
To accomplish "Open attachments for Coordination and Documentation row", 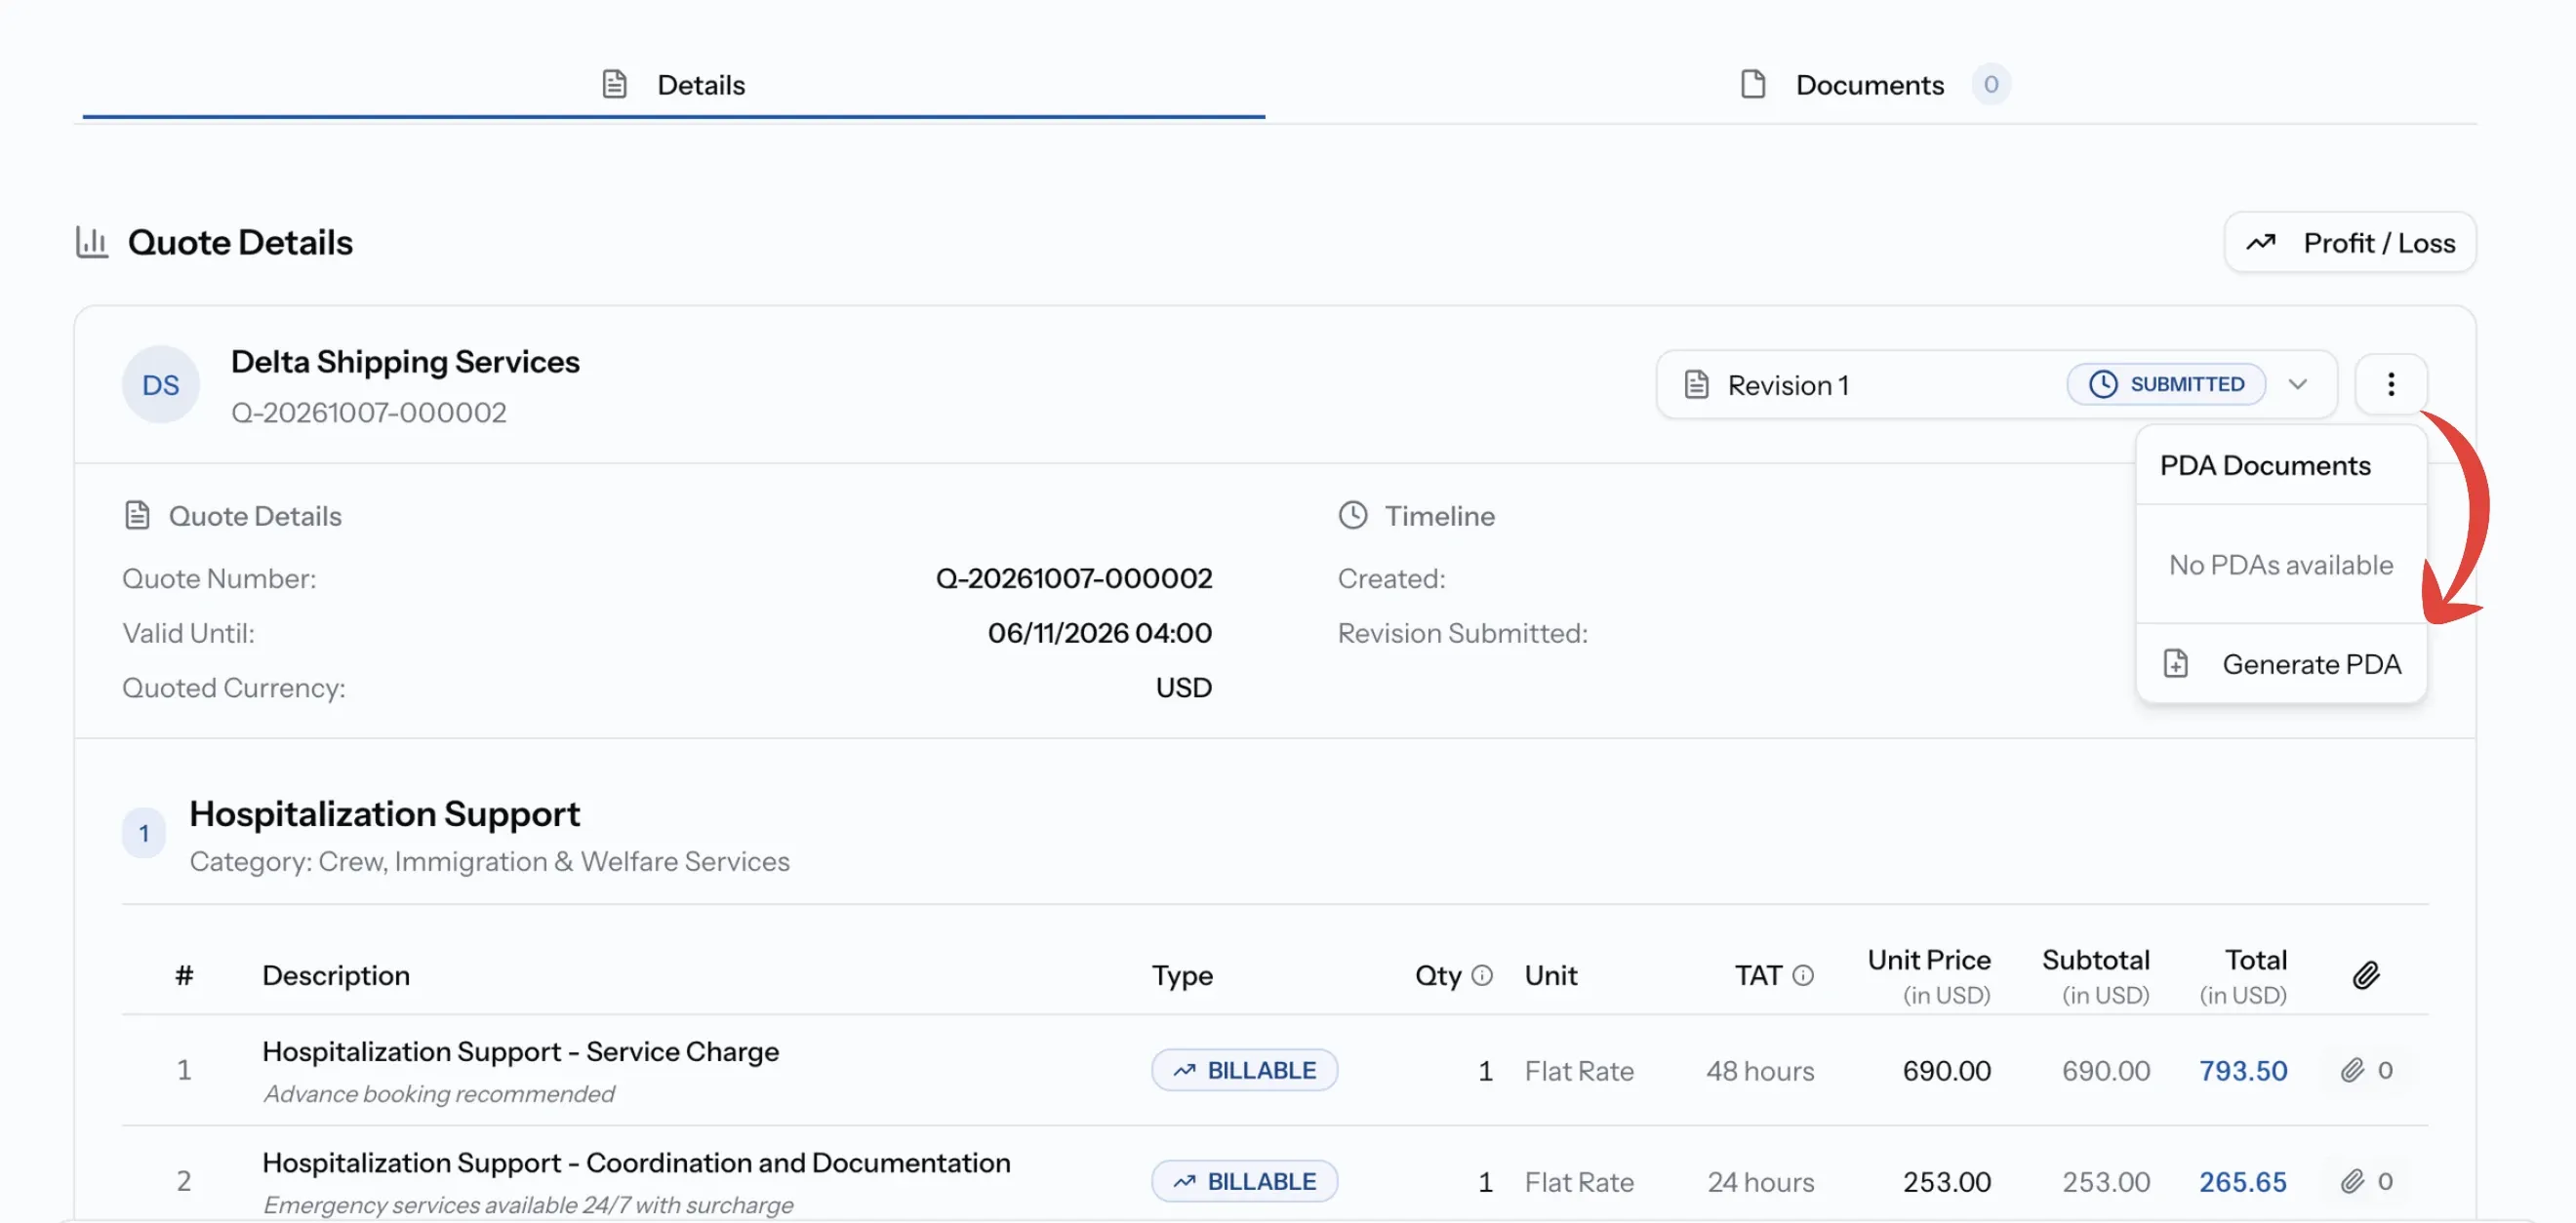I will click(x=2365, y=1181).
